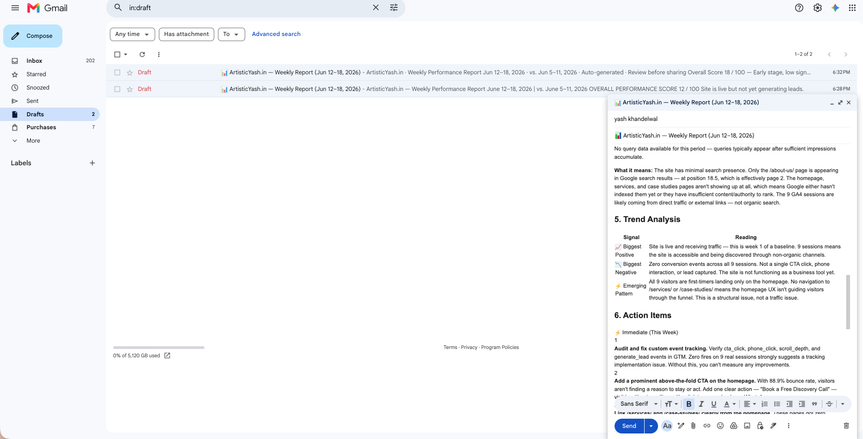Viewport: 863px width, 439px height.
Task: Show search options slider icon
Action: 394,8
